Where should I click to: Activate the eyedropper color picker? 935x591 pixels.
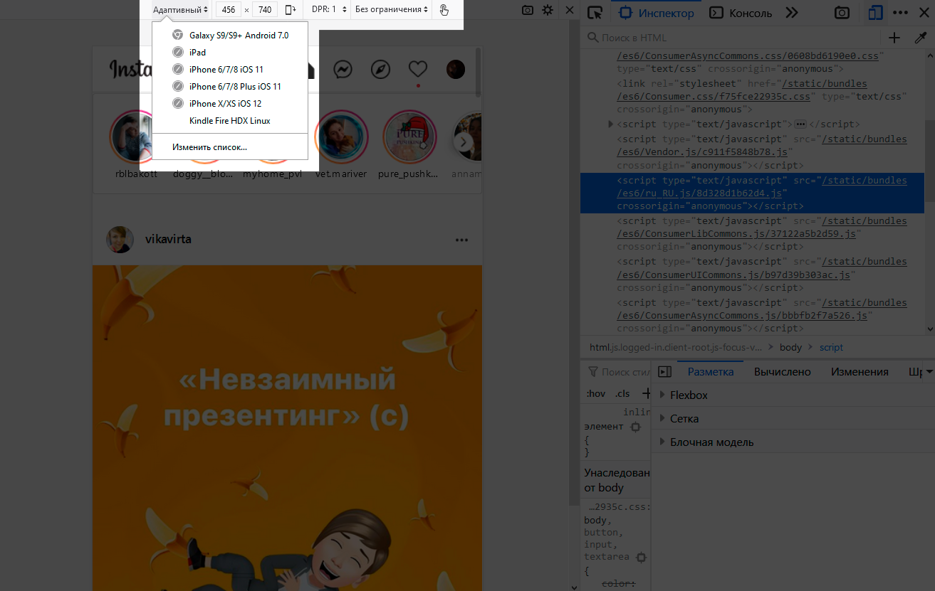click(920, 38)
